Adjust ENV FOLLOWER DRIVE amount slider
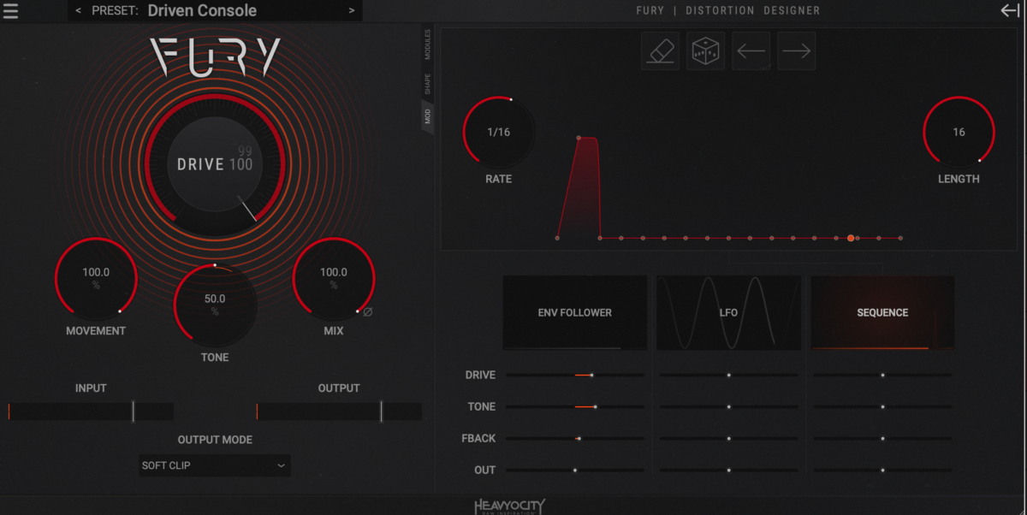Screen dimensions: 1027x515 pos(575,375)
